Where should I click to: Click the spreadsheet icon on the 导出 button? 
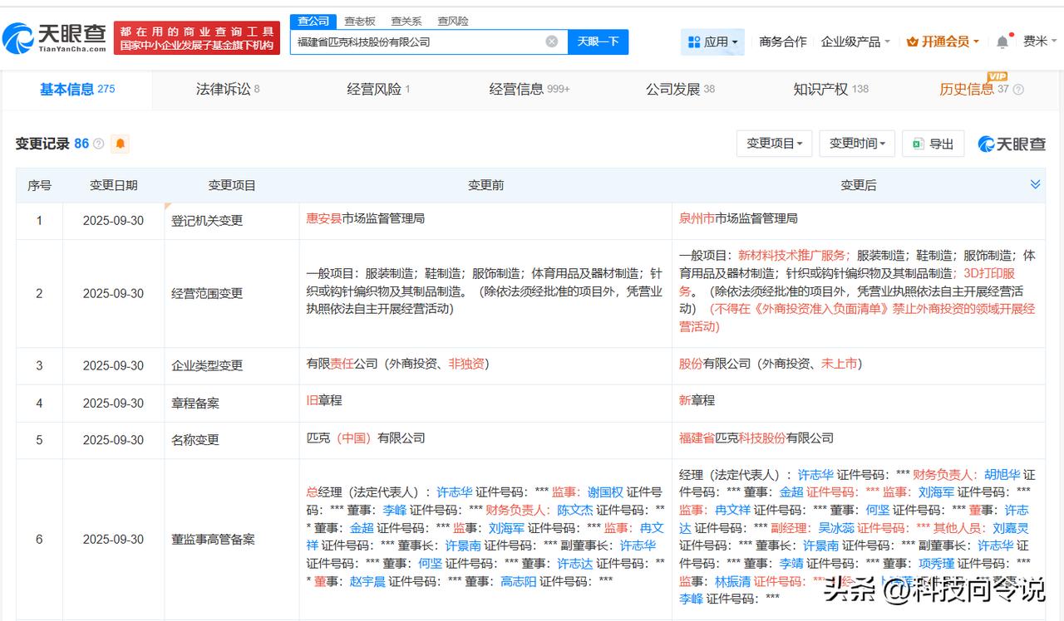918,144
